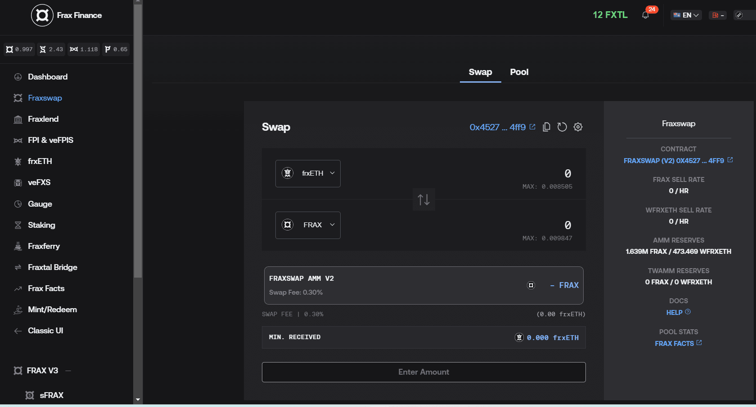Go to Staking
The width and height of the screenshot is (756, 407).
(41, 225)
